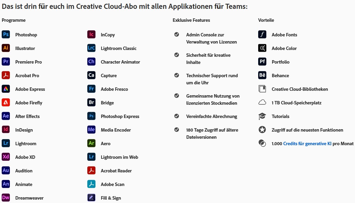Click the Adobe Firefly label
Screen dimensions: 355x203
(29, 103)
